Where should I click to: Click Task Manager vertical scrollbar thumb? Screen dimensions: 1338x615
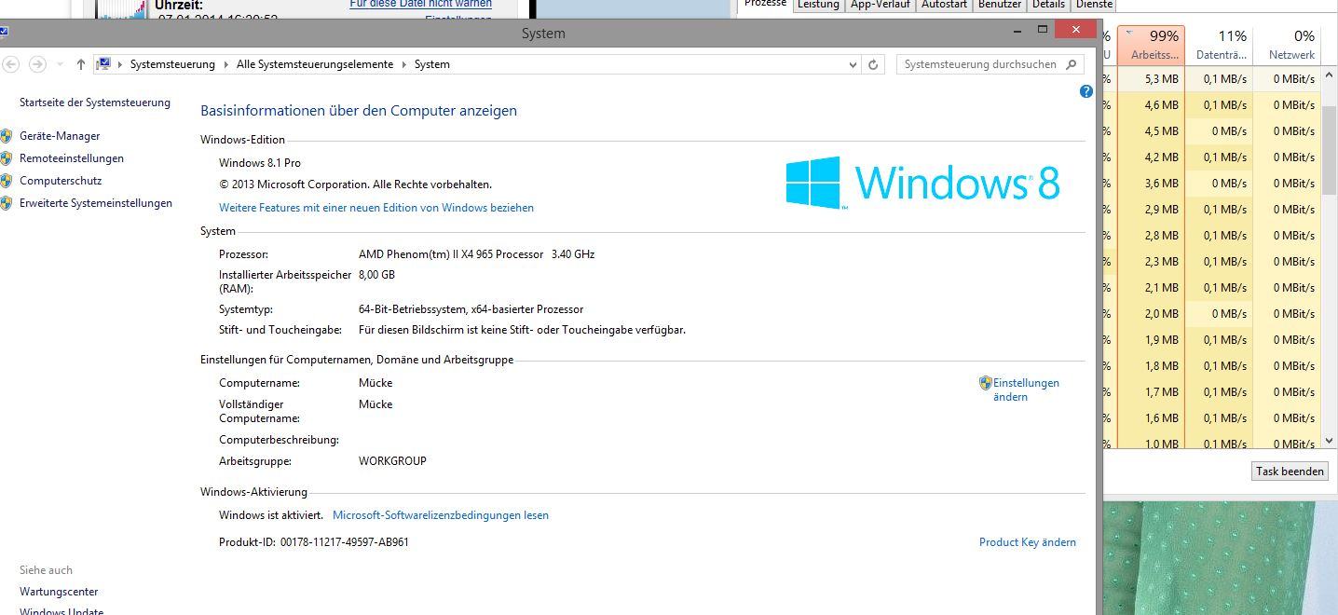pyautogui.click(x=1329, y=149)
